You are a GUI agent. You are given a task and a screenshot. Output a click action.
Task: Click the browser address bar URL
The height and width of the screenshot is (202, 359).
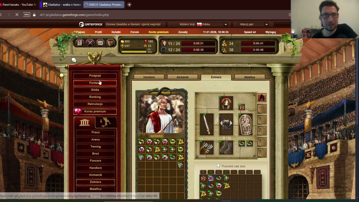[74, 15]
